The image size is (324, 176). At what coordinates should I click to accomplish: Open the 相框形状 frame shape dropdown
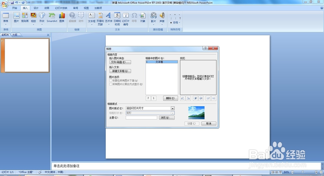tap(173, 113)
